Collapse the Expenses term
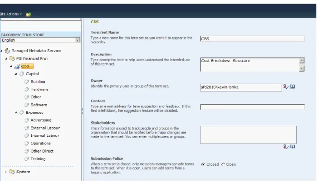 pyautogui.click(x=16, y=112)
